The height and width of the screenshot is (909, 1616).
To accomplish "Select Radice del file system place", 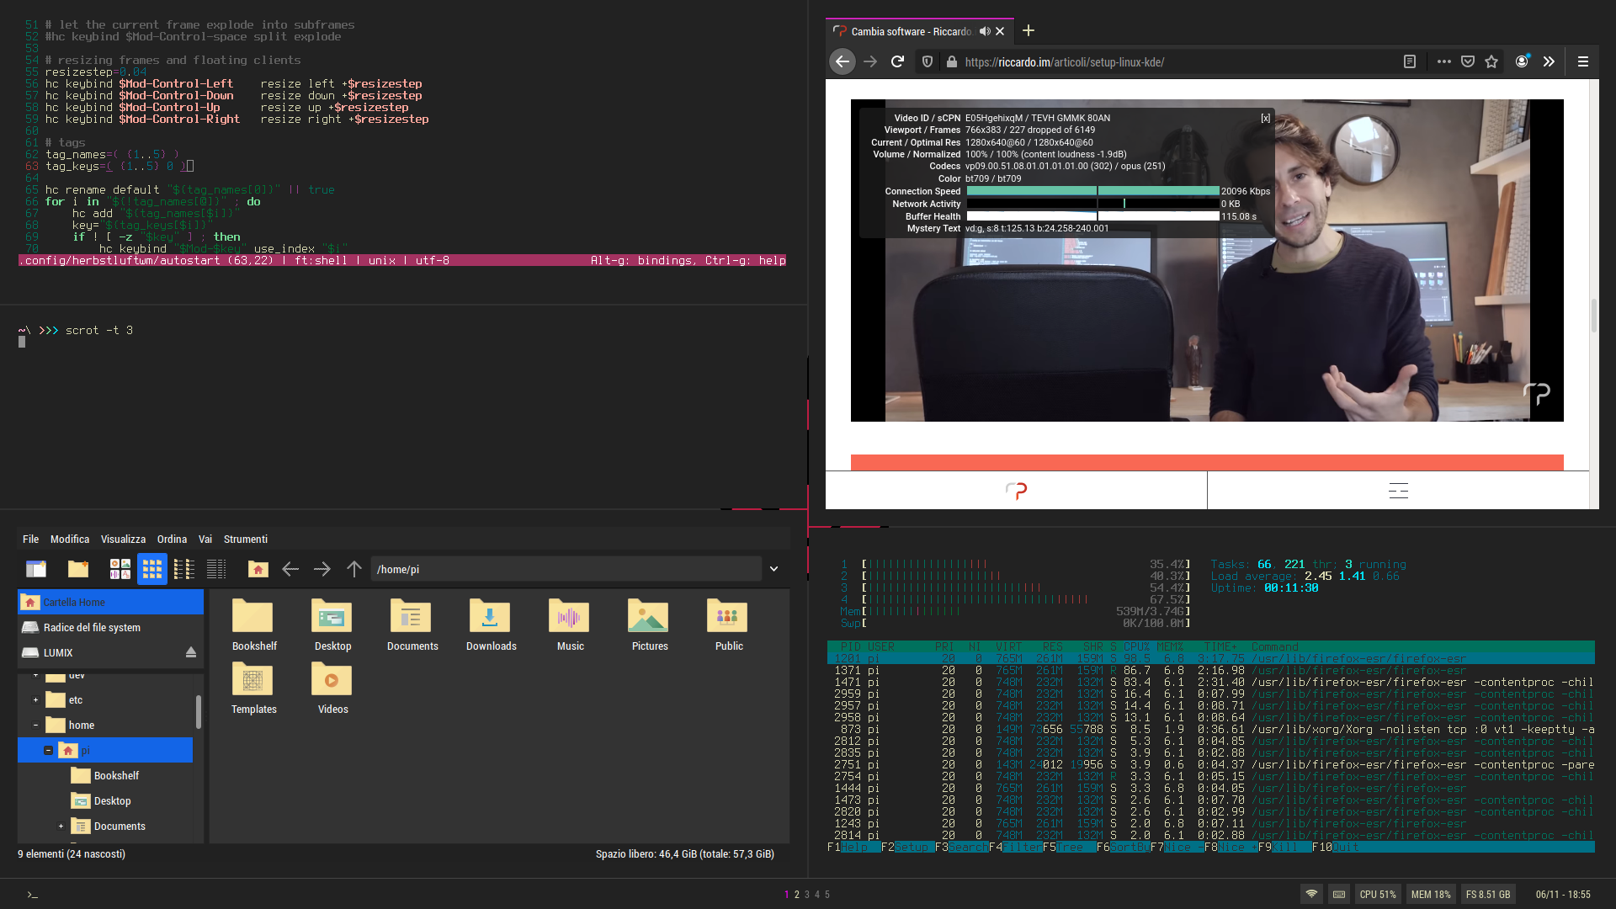I will [x=92, y=627].
